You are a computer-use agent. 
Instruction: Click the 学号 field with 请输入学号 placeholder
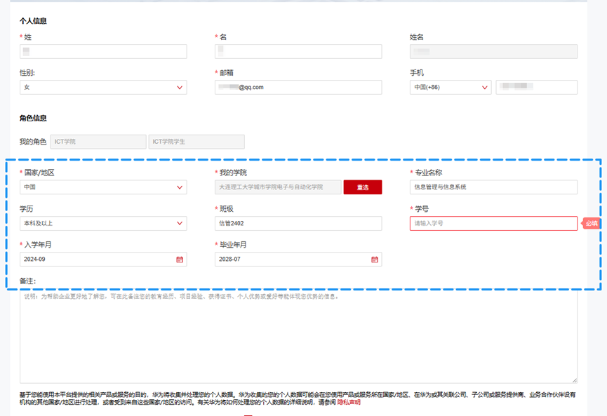click(493, 223)
